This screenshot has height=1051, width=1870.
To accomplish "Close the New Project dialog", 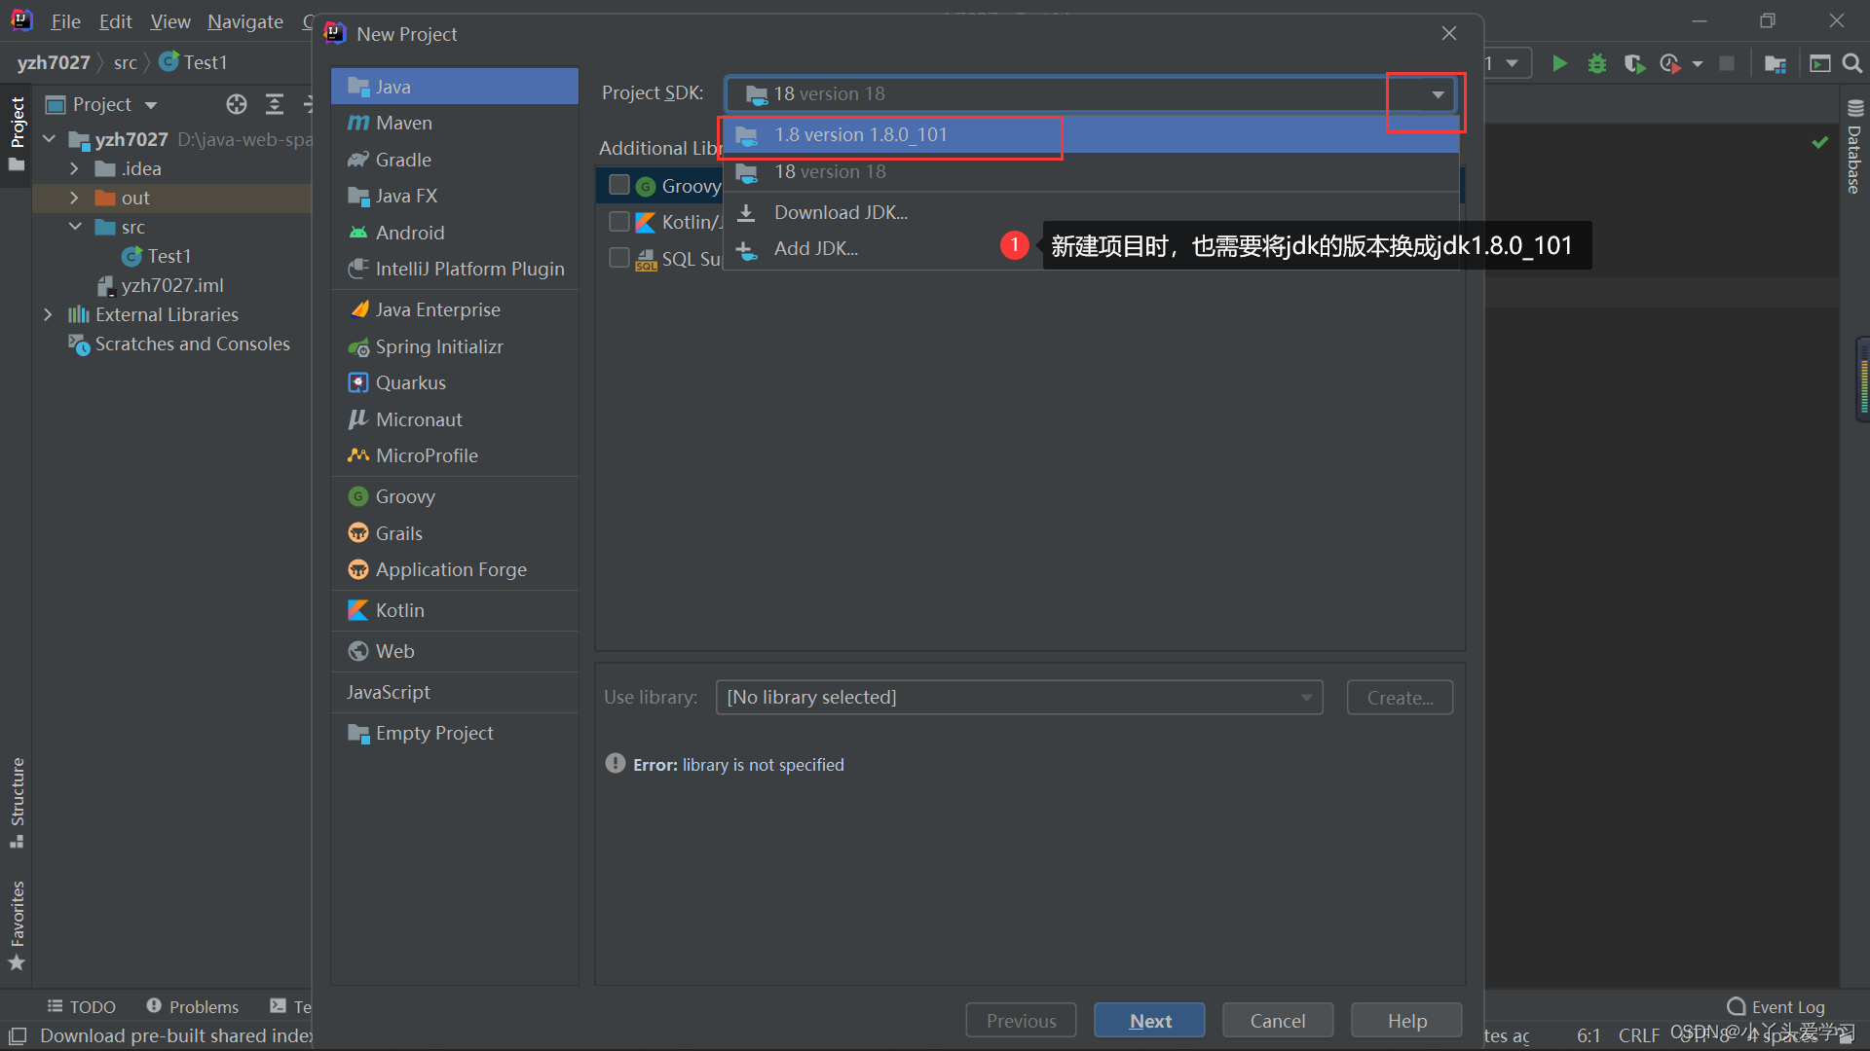I will pyautogui.click(x=1448, y=34).
